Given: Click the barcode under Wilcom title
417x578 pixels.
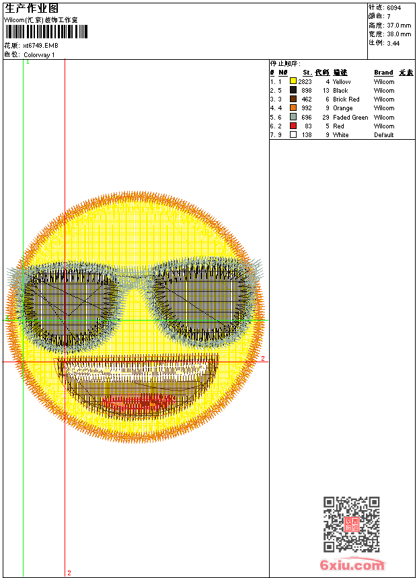Looking at the screenshot, I should 46,32.
